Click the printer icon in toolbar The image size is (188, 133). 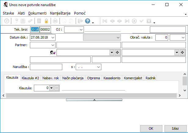[55, 21]
